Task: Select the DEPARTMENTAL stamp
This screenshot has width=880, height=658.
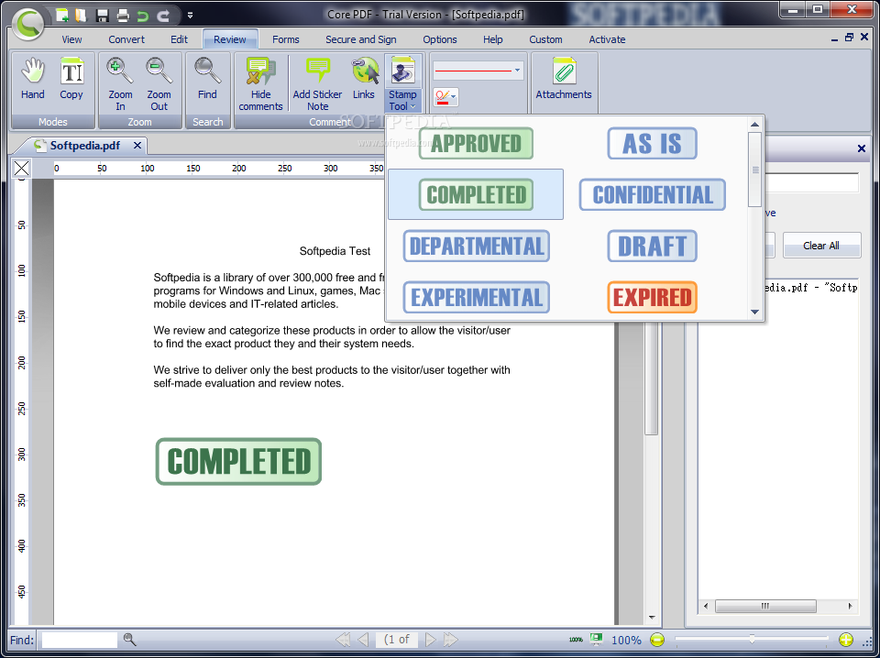Action: click(x=476, y=246)
